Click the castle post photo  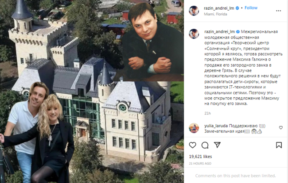tap(92, 91)
